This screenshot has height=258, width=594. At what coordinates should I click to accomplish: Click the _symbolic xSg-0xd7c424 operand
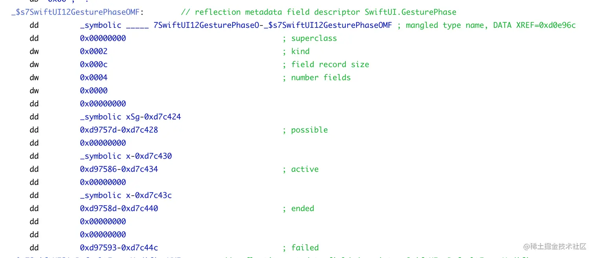pyautogui.click(x=130, y=117)
